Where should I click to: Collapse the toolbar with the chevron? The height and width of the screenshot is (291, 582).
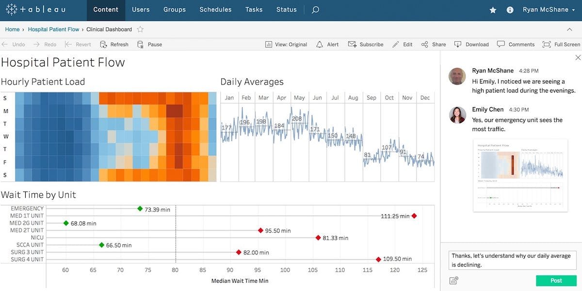pyautogui.click(x=569, y=29)
